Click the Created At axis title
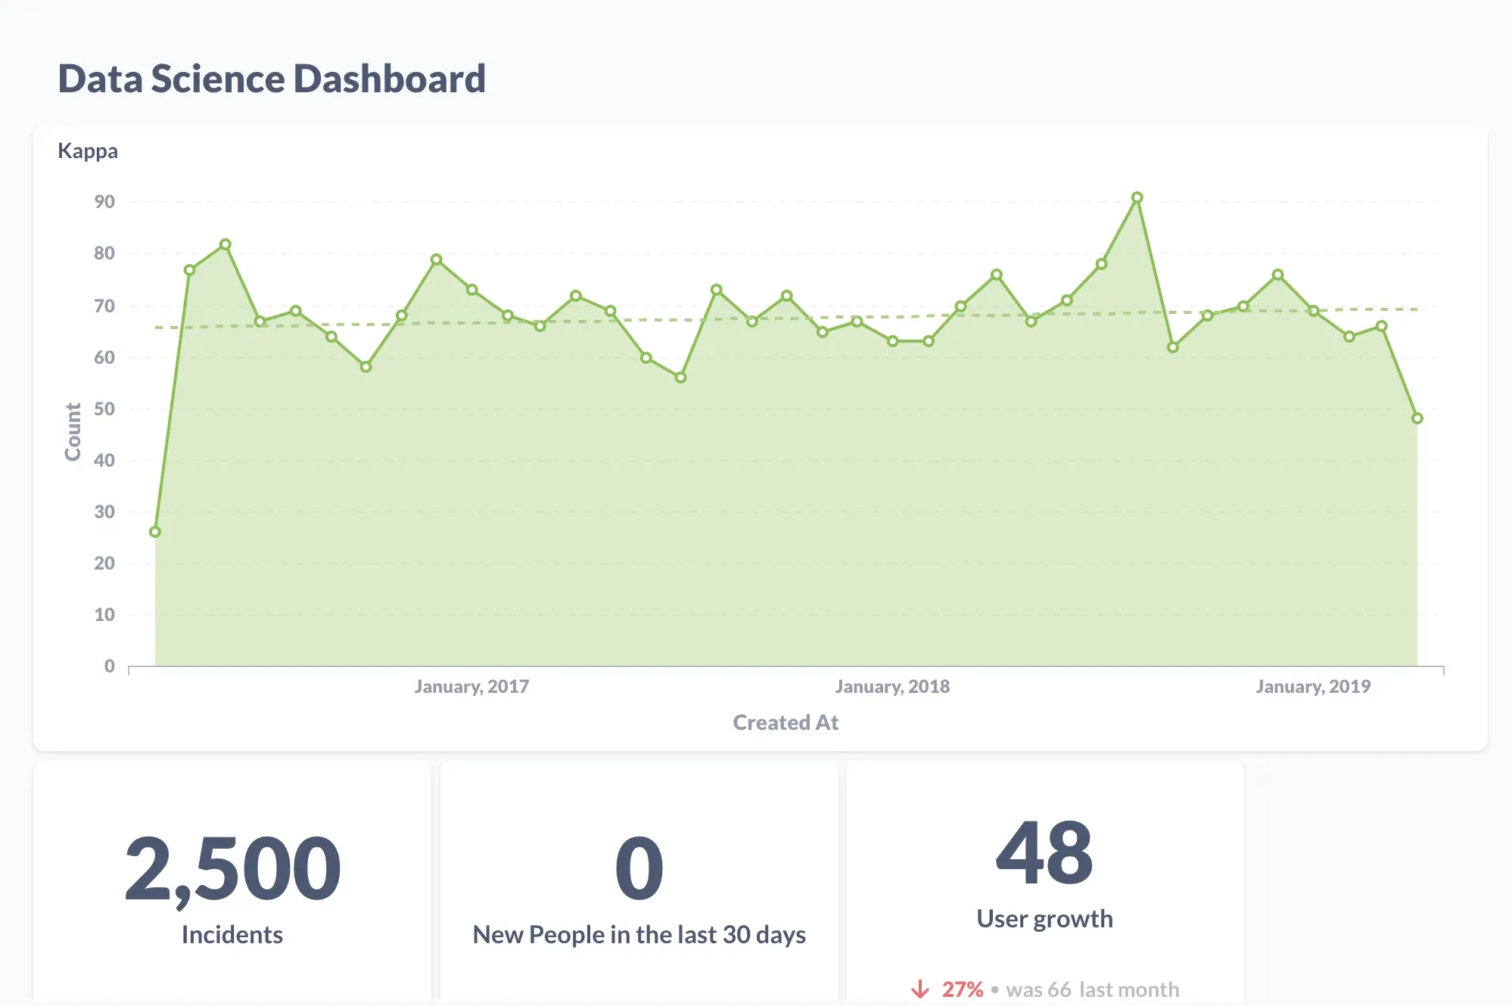This screenshot has height=1006, width=1512. point(786,722)
